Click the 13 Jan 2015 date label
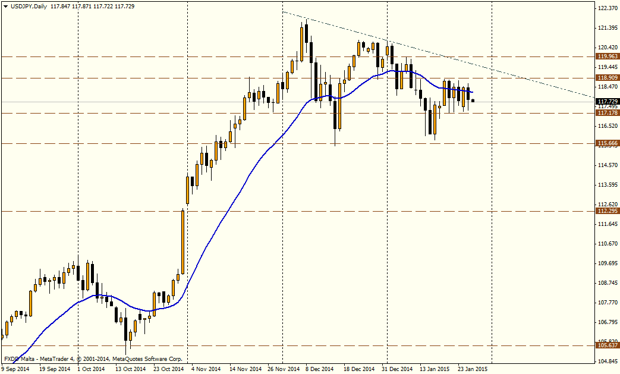This screenshot has width=620, height=374. [x=435, y=369]
